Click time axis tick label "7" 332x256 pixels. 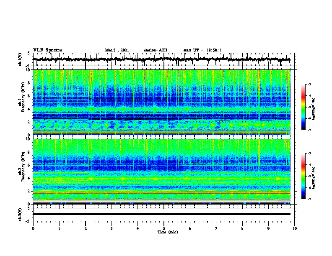216,228
